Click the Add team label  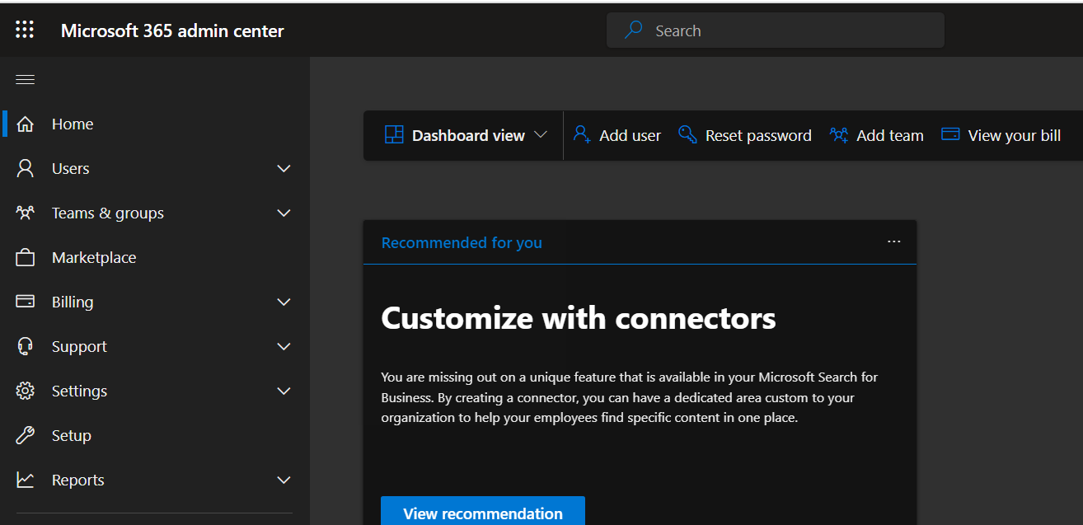click(x=890, y=136)
